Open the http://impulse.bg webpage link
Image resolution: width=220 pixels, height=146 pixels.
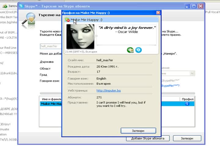pyautogui.click(x=108, y=91)
